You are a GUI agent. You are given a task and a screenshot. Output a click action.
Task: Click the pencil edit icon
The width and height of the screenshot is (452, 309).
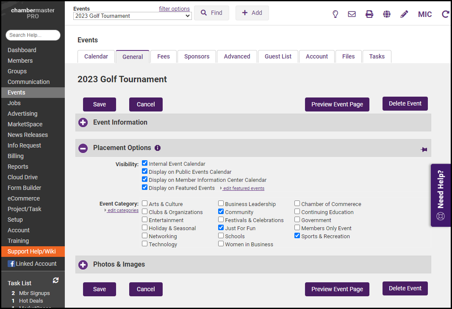[x=404, y=14]
